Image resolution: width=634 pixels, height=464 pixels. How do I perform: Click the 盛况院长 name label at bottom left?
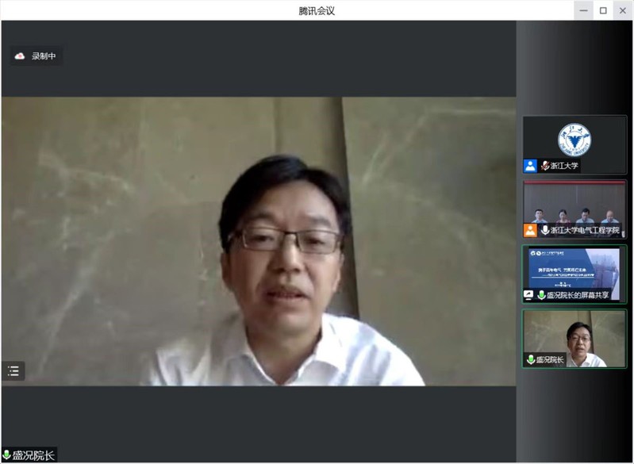coord(33,455)
